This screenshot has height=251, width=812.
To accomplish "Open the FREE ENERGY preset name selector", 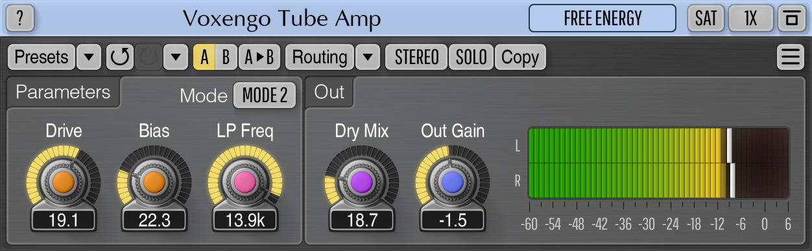I will (603, 18).
